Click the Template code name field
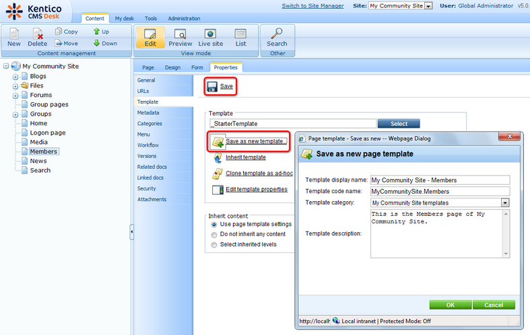This screenshot has height=335, width=530. click(440, 192)
